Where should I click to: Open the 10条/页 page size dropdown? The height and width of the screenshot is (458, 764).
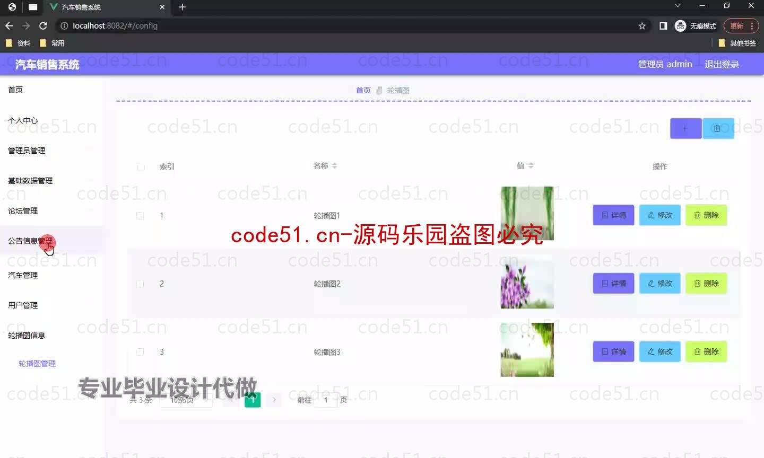pos(186,400)
